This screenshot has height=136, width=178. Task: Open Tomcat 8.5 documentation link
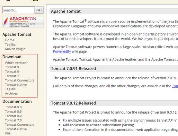point(13,112)
